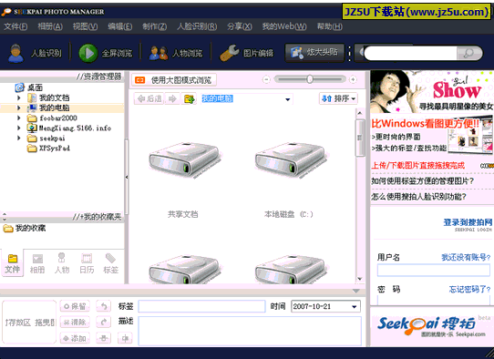The image size is (494, 359).
Task: Click the file list scroll-up arrow
Action: point(360,113)
